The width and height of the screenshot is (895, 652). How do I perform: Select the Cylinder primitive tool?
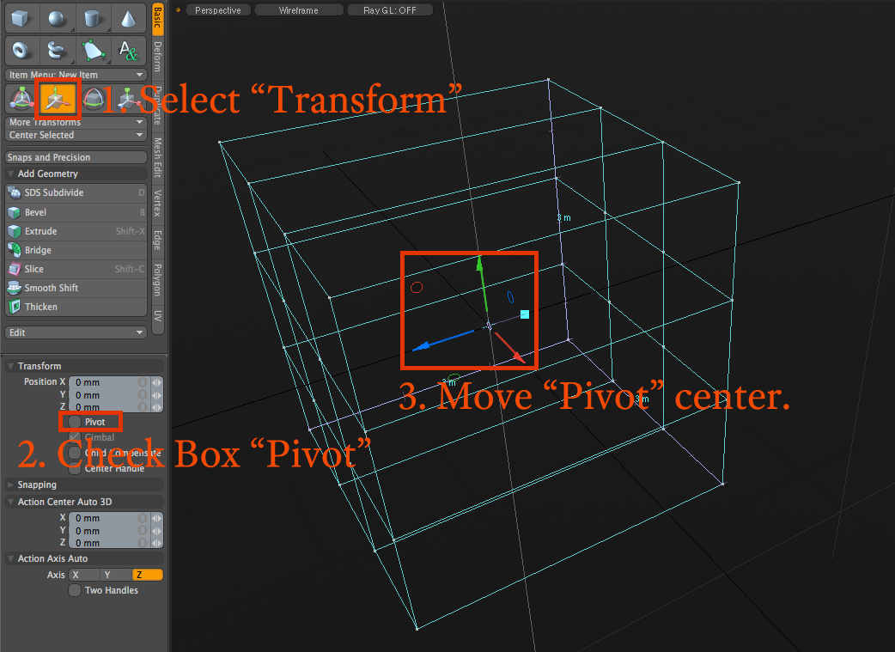coord(93,17)
